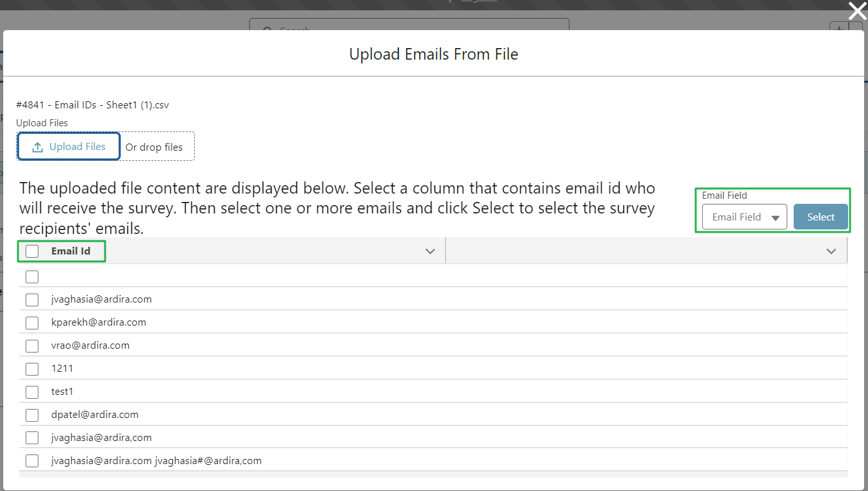Tick the checkbox for jvaghasia@ardira,com
The height and width of the screenshot is (491, 868).
coord(32,438)
